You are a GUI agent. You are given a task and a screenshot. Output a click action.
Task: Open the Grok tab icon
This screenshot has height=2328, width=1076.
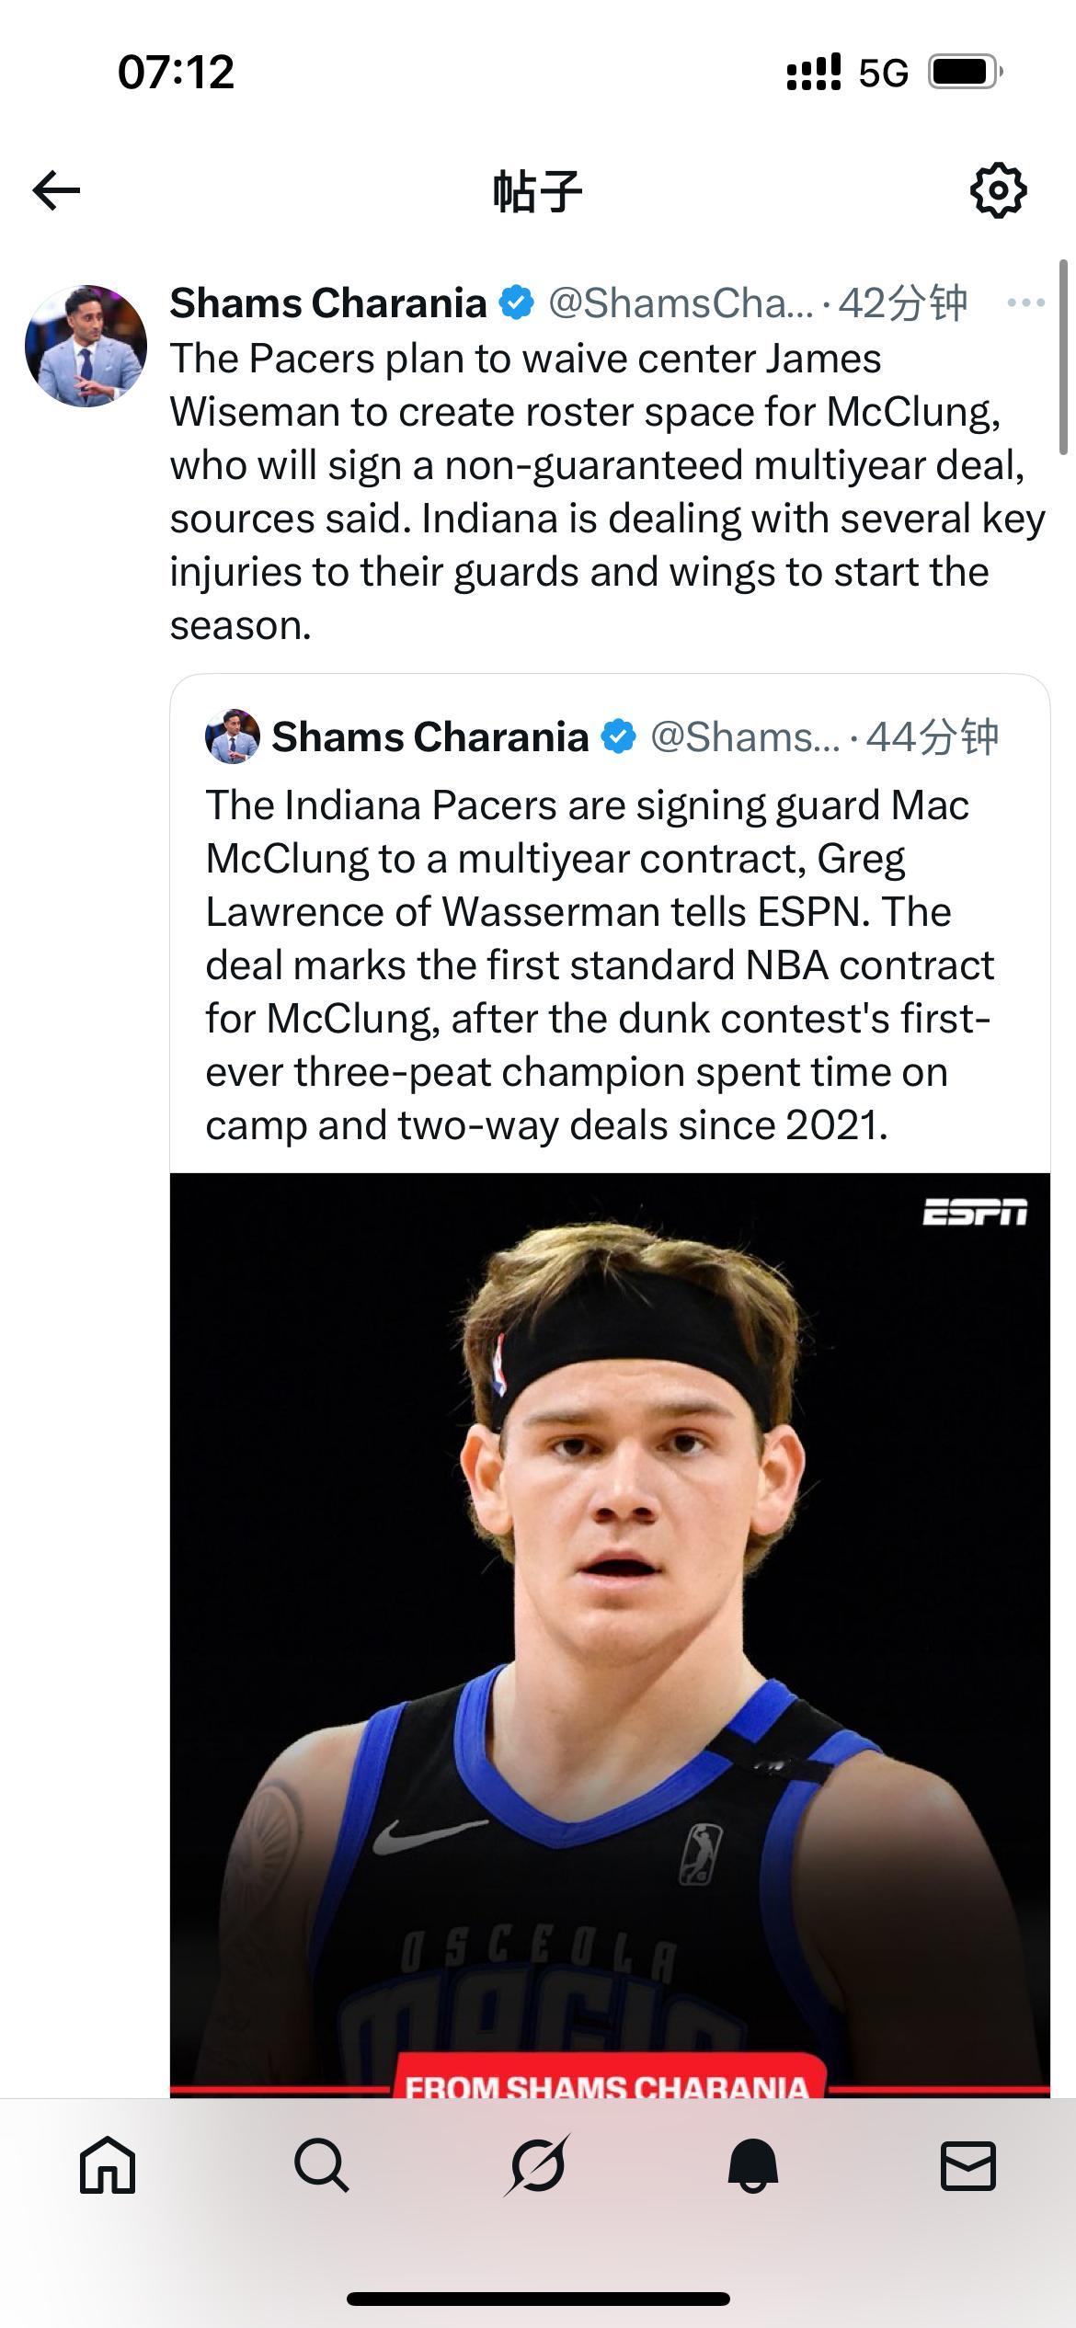coord(538,2166)
